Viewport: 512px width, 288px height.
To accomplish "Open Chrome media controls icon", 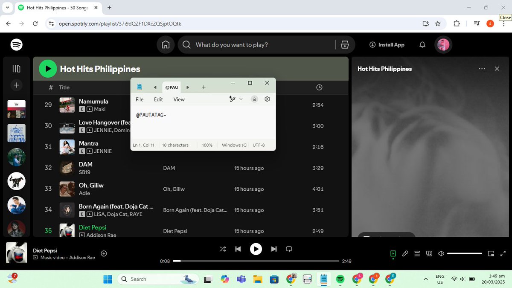I will (x=477, y=23).
